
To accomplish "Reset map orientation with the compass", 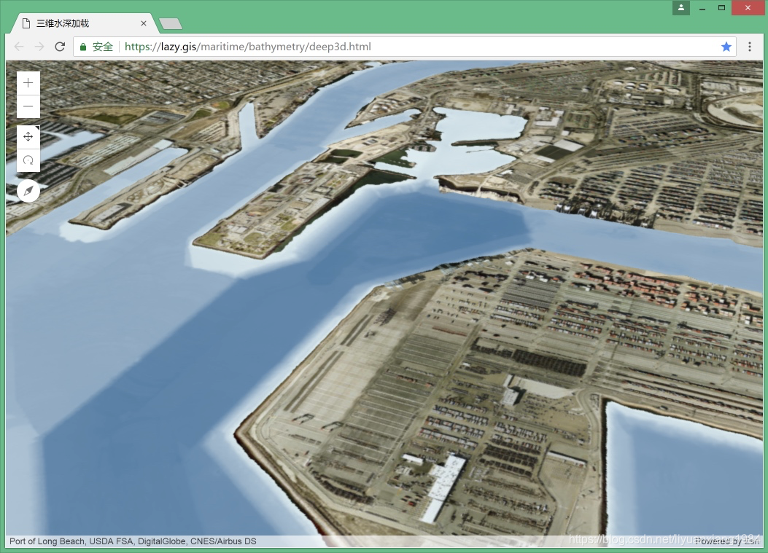I will [28, 191].
